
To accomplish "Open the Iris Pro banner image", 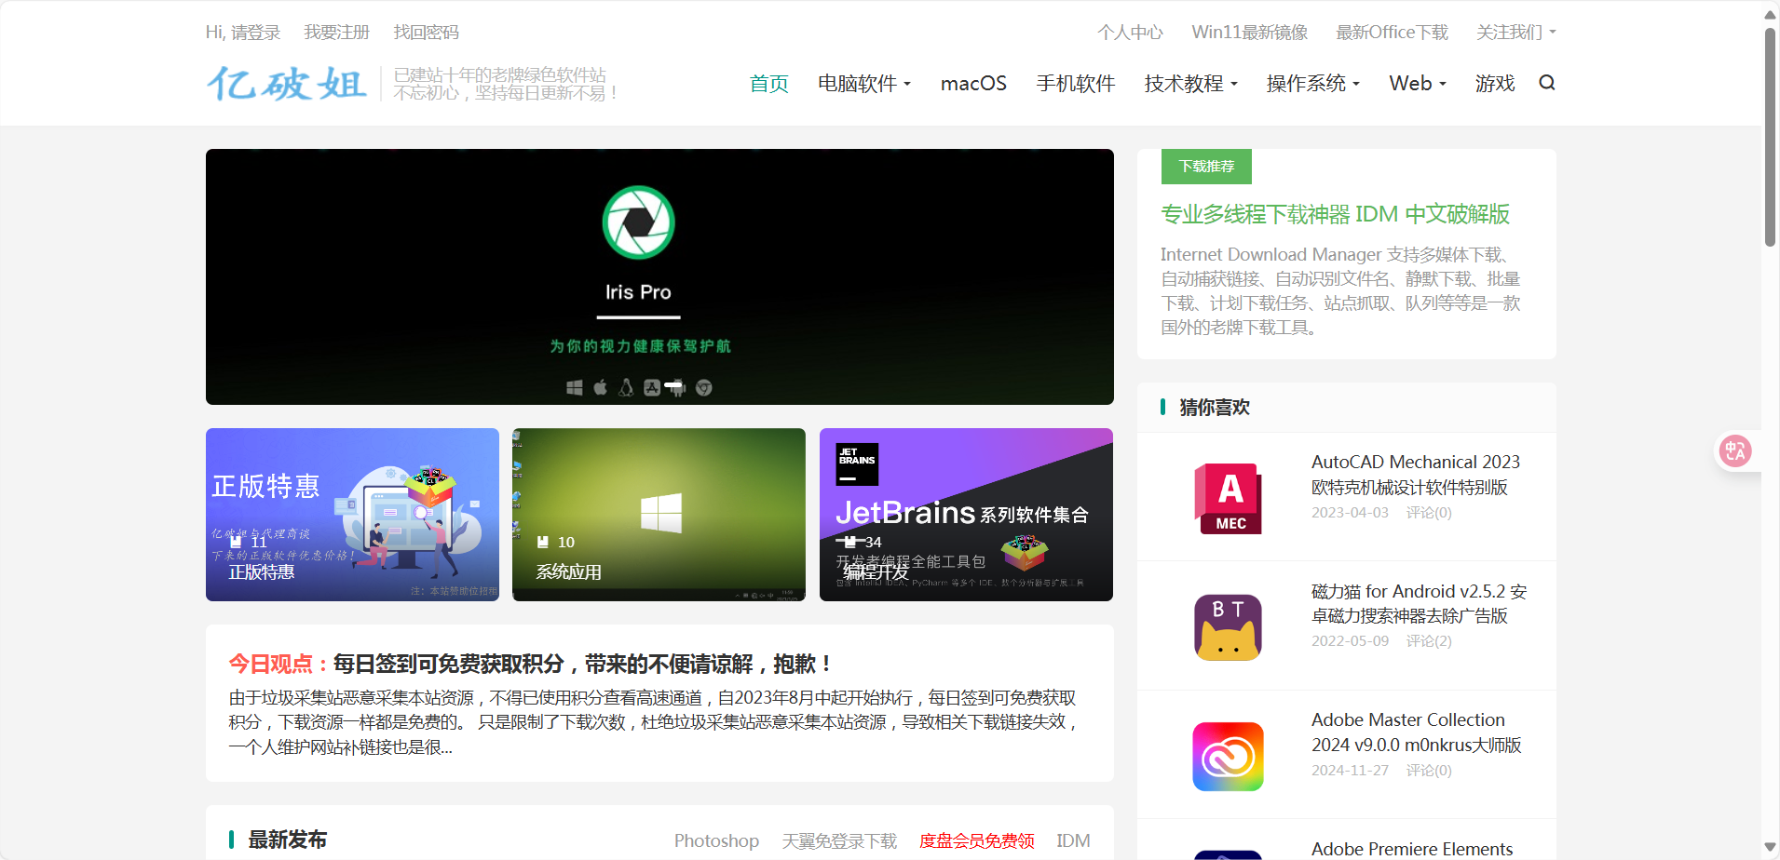I will pos(659,276).
